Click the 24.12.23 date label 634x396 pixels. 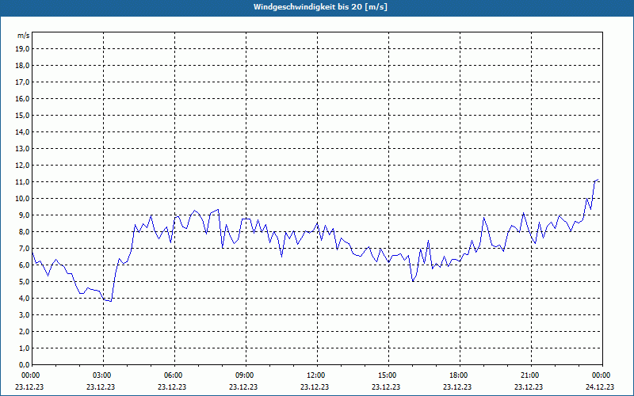tap(600, 386)
